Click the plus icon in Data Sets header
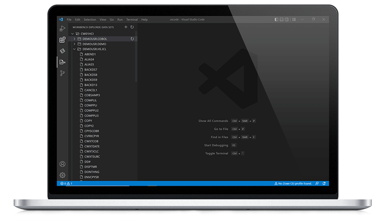 126,27
